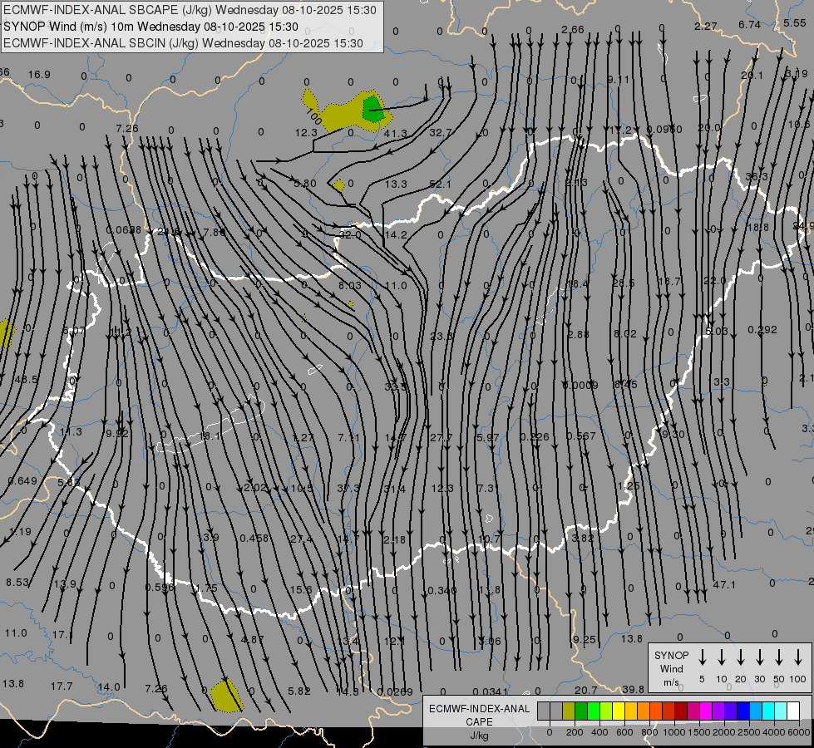
Task: Click the '0.458' value on map
Action: pos(254,539)
